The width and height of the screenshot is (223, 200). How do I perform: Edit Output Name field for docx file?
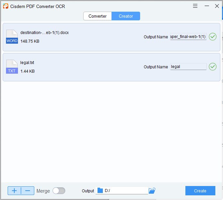[188, 37]
